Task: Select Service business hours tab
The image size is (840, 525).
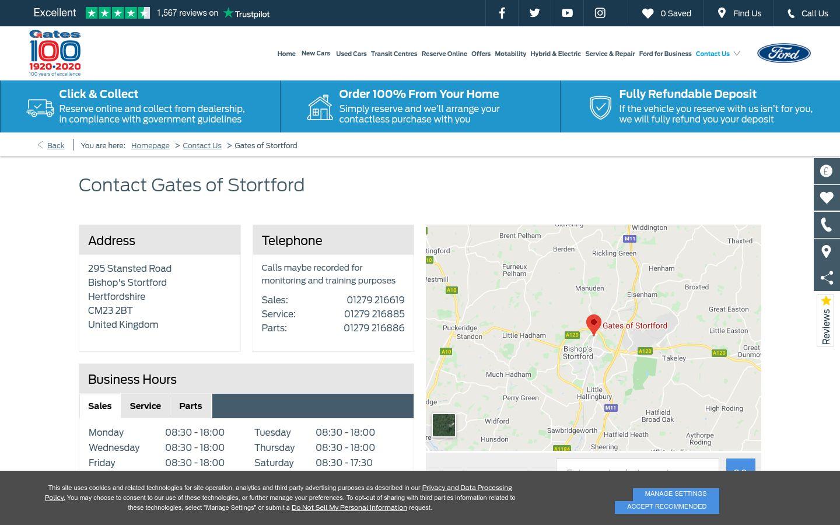Action: pyautogui.click(x=145, y=406)
